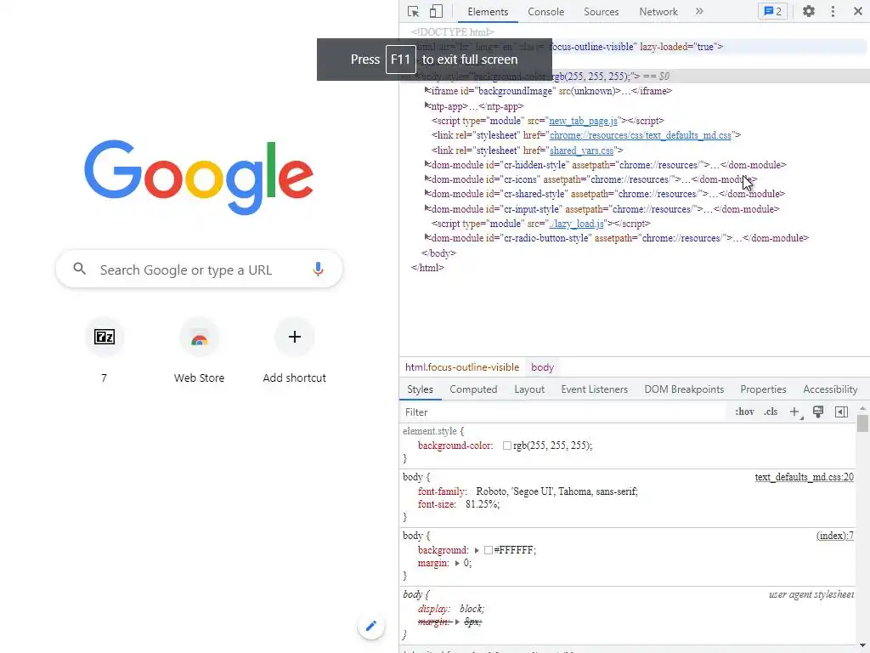This screenshot has width=870, height=653.
Task: Click the voice search microphone icon
Action: (318, 270)
